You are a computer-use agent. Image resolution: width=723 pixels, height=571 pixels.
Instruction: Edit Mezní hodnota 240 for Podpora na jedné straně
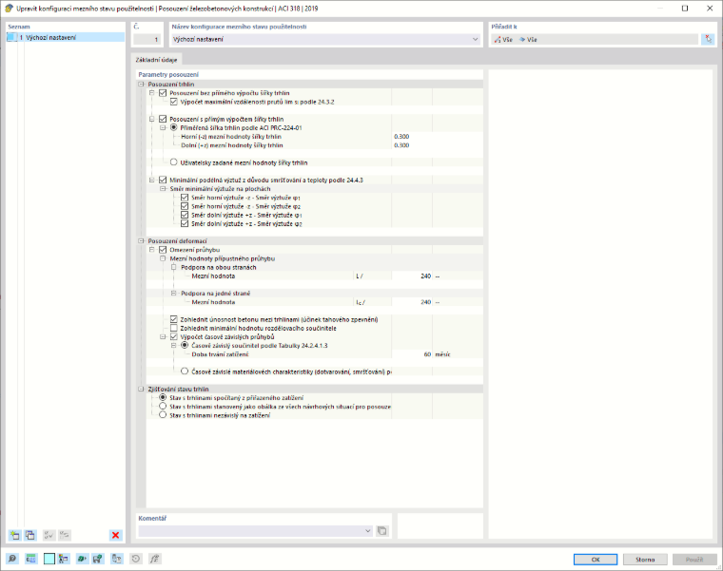point(412,302)
